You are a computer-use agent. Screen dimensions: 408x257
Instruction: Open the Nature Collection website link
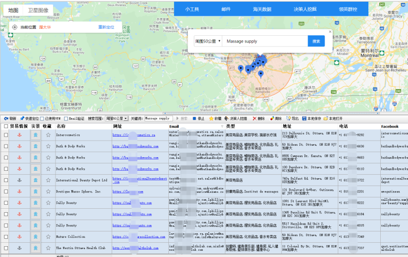coord(139,237)
